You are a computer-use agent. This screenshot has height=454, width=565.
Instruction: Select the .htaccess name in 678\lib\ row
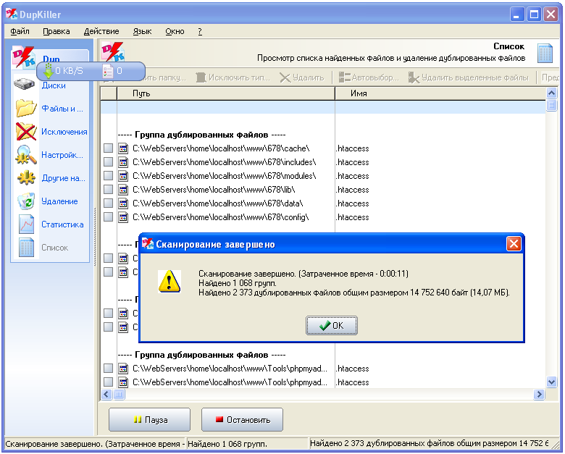[x=353, y=190]
